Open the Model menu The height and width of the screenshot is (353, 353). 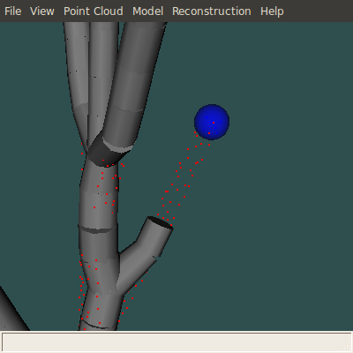tap(147, 11)
